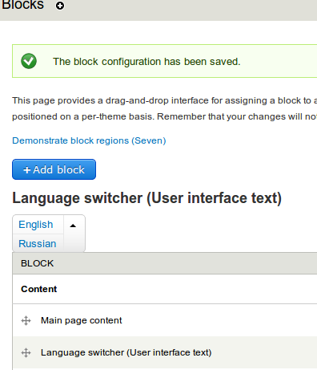The width and height of the screenshot is (317, 370).
Task: Click the plus shortcut icon beside Blocks title
Action: pos(60,6)
